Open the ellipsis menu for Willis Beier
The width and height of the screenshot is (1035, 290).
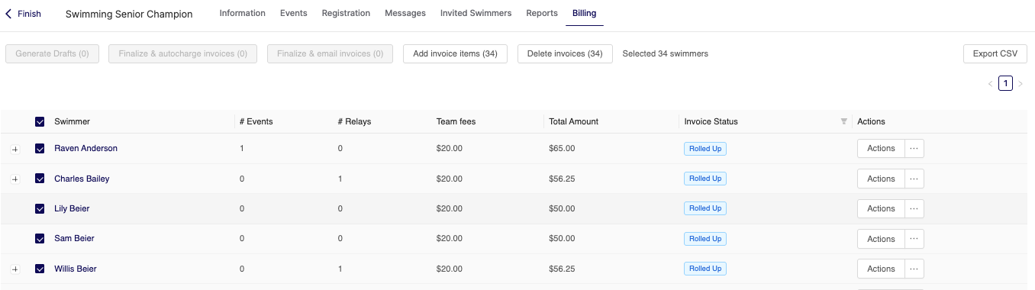(914, 269)
